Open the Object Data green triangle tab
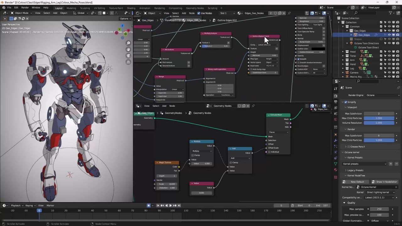The height and width of the screenshot is (226, 402). pyautogui.click(x=336, y=164)
